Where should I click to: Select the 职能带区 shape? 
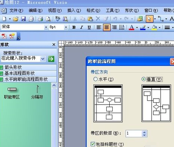12,93
